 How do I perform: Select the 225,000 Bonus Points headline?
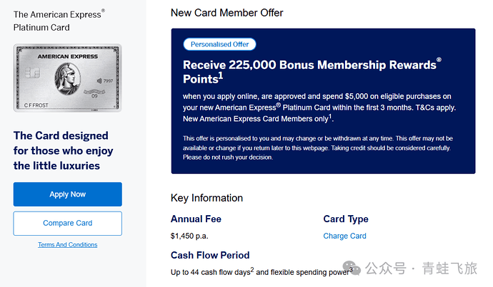(x=312, y=71)
